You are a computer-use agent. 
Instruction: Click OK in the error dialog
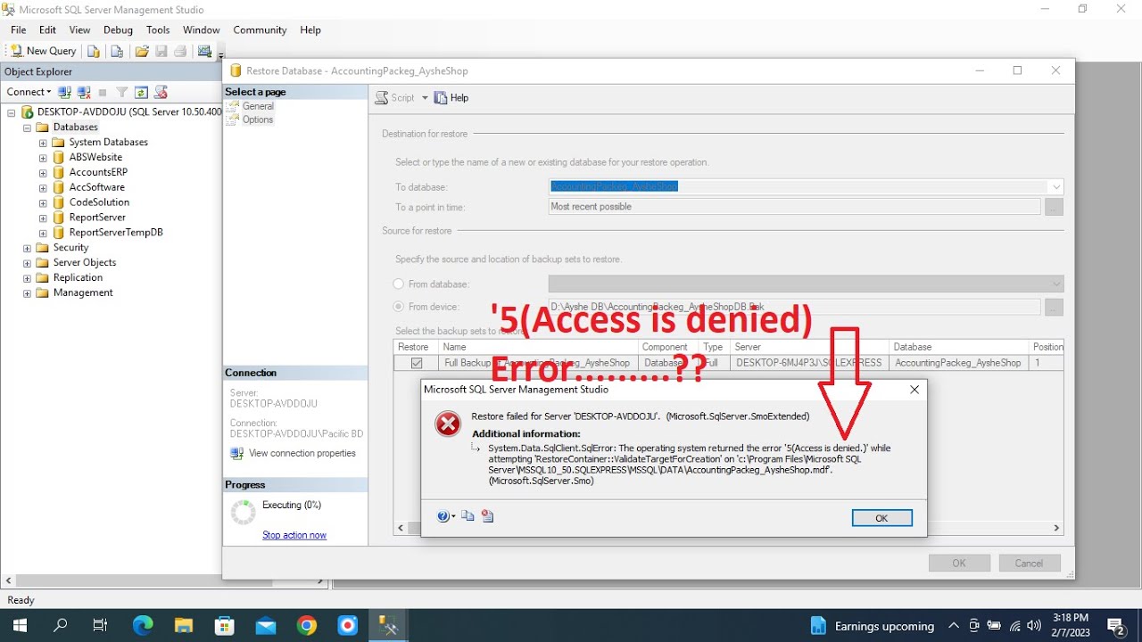click(x=881, y=518)
